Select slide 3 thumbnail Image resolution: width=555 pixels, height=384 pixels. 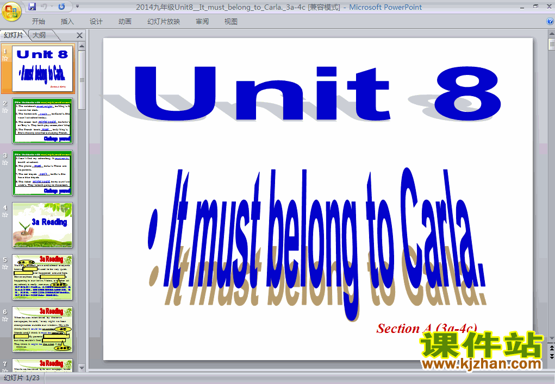pyautogui.click(x=42, y=173)
